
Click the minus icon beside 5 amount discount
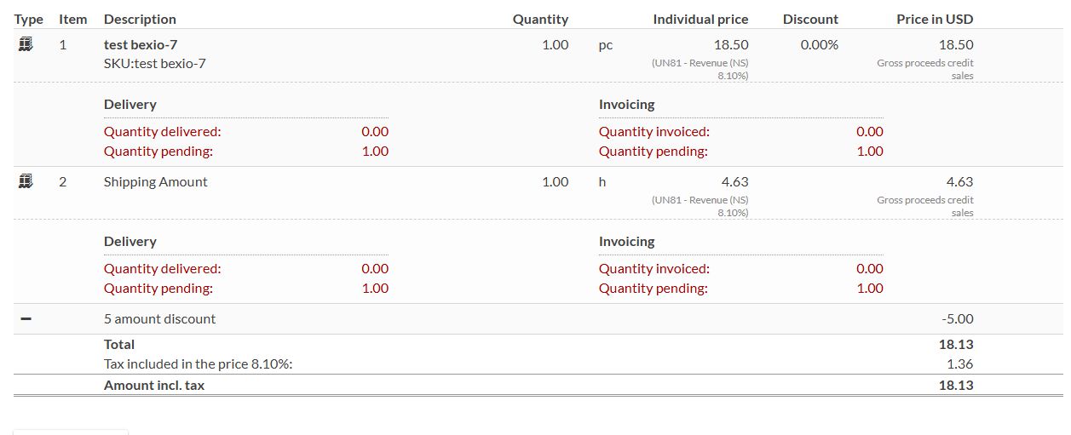click(x=26, y=318)
